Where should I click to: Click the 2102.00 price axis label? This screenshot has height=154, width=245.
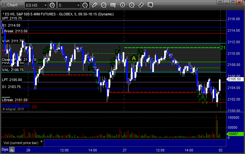[234, 99]
